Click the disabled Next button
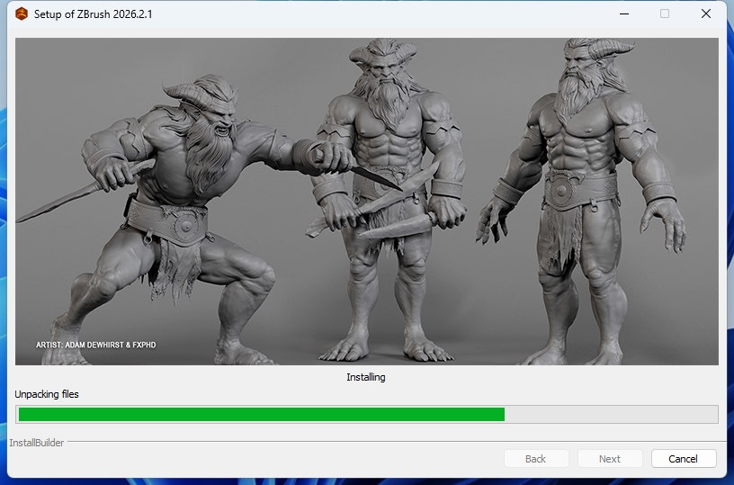Image resolution: width=734 pixels, height=485 pixels. 610,459
